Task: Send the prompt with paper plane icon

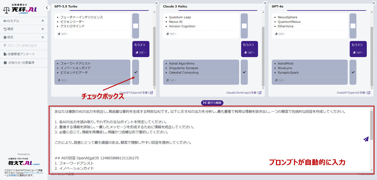Action: [366, 139]
